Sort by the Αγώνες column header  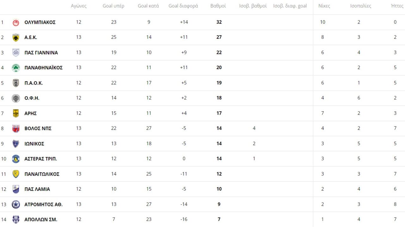[x=78, y=6]
